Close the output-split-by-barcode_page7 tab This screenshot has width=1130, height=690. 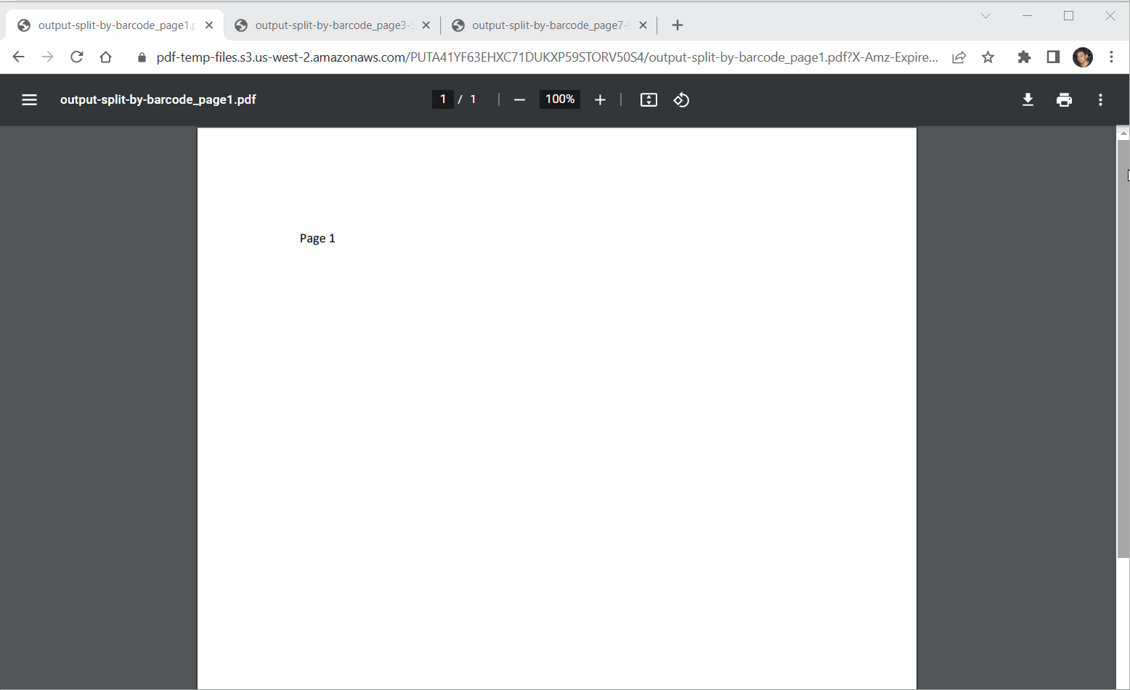tap(643, 25)
